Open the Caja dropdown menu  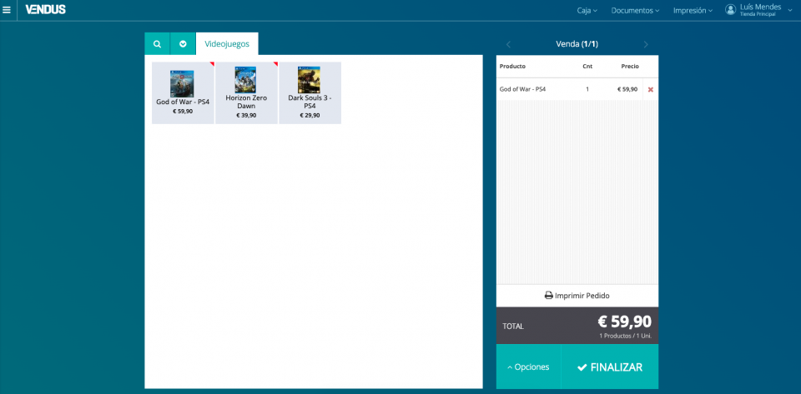[x=587, y=10]
